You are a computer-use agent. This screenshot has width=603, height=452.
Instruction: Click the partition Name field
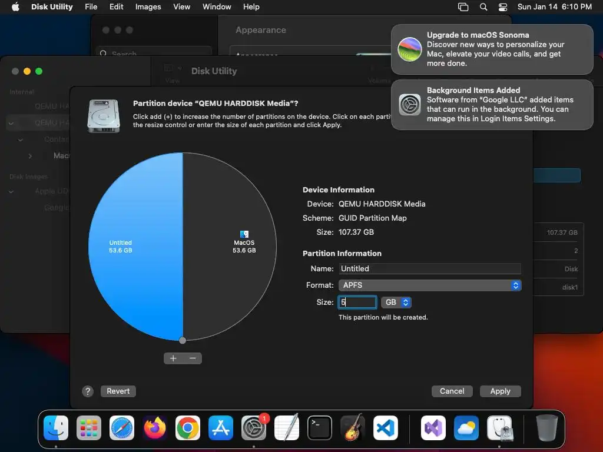click(x=430, y=268)
